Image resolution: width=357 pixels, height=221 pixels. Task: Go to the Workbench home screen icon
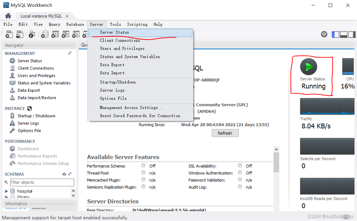[x=8, y=16]
